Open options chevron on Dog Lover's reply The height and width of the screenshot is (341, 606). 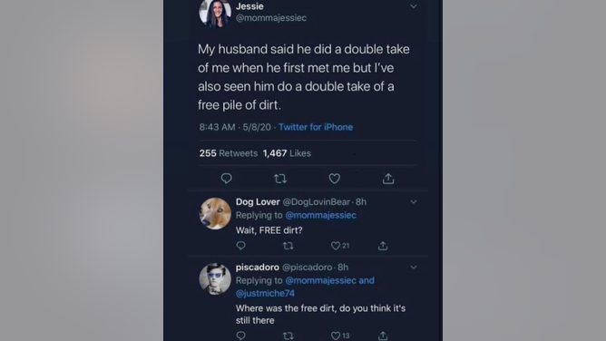414,201
